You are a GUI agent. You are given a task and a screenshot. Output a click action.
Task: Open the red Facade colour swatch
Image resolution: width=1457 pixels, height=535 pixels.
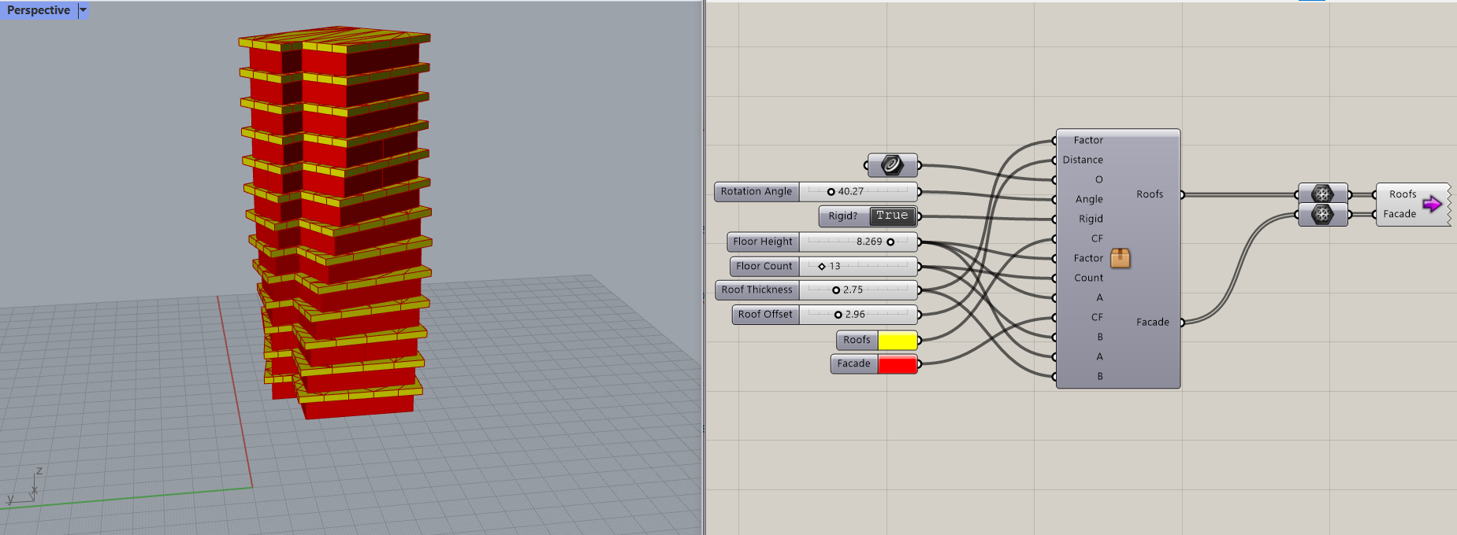point(897,363)
